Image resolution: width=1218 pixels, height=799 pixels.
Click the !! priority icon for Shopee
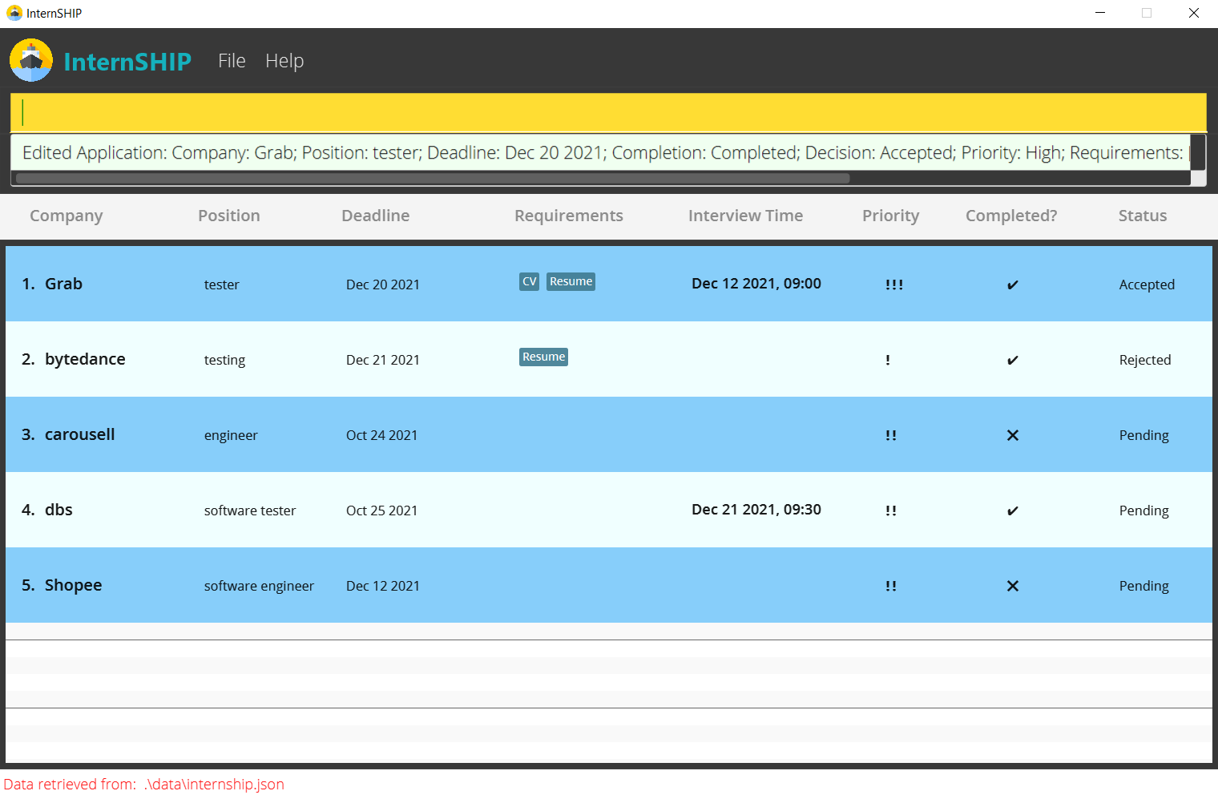coord(891,586)
